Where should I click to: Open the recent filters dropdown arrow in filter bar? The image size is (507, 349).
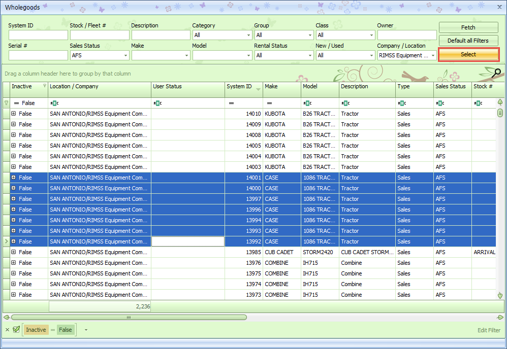pyautogui.click(x=86, y=330)
